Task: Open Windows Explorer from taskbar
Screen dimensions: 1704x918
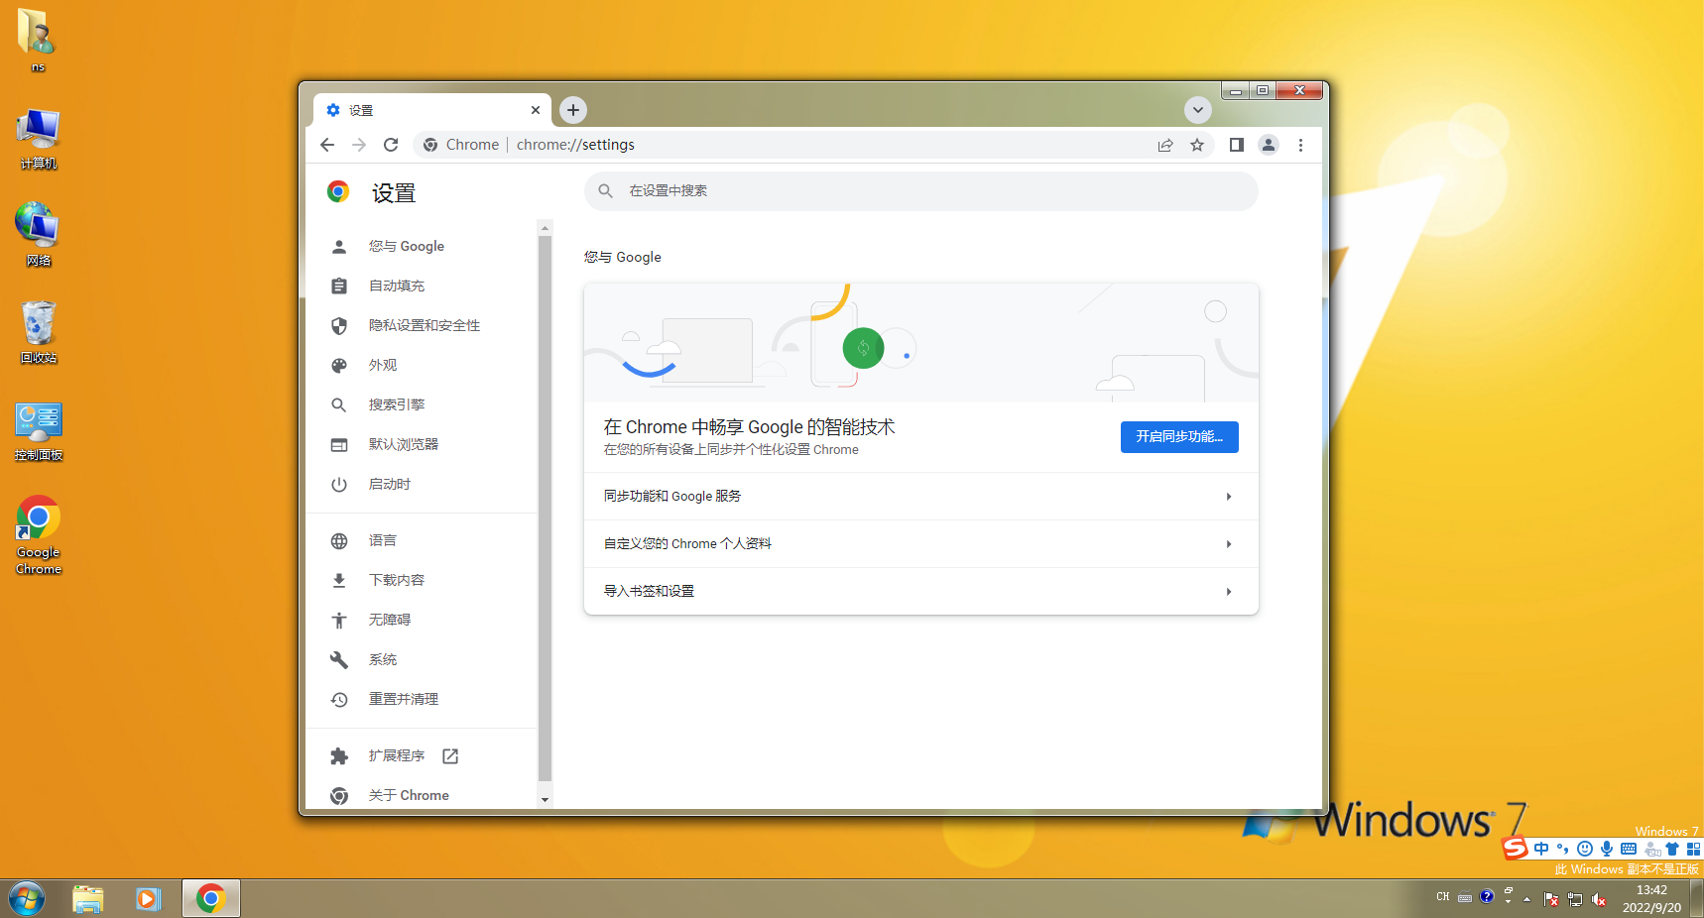Action: pyautogui.click(x=88, y=898)
